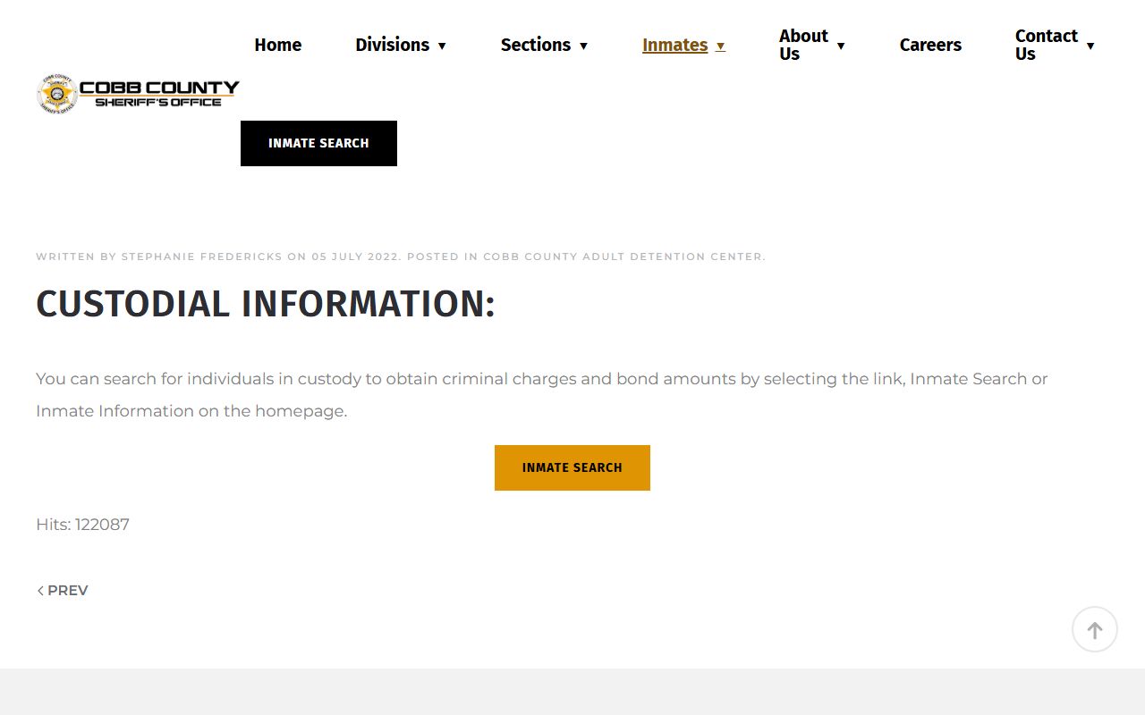Select the Sections menu label
Viewport: 1145px width, 715px height.
(535, 45)
